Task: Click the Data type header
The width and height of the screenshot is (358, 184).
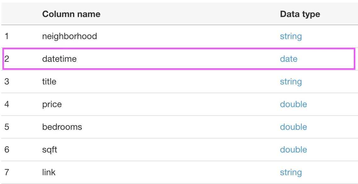Action: point(300,14)
